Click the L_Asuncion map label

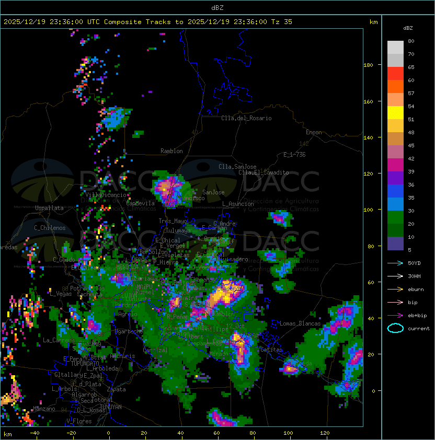click(238, 204)
